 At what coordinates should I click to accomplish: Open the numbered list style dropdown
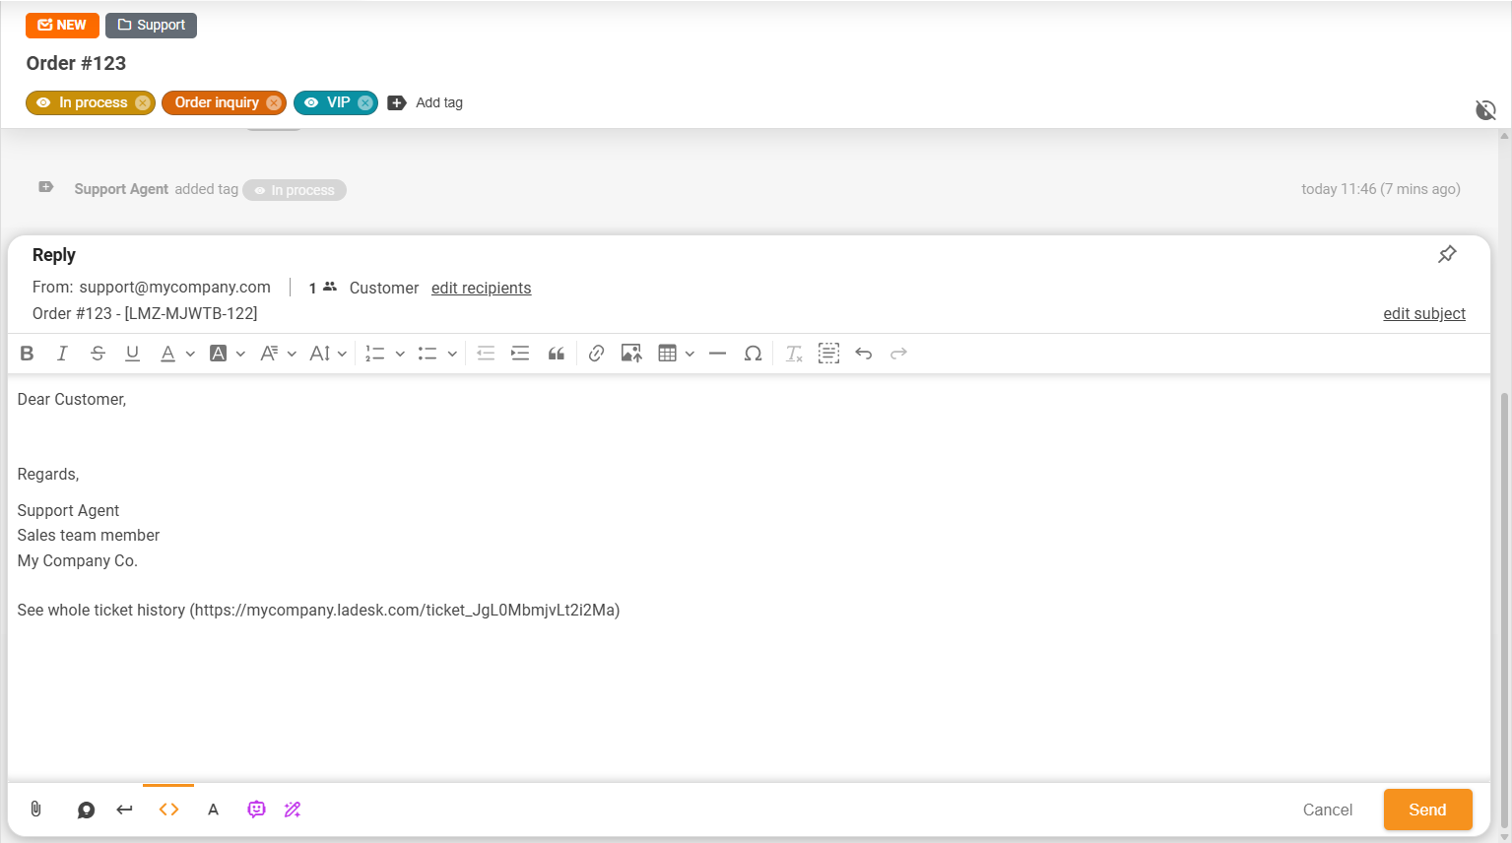(x=400, y=353)
